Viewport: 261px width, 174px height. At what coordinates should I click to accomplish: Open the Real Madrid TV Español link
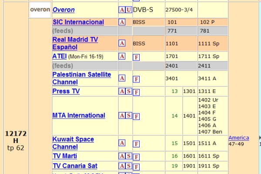[x=75, y=43]
